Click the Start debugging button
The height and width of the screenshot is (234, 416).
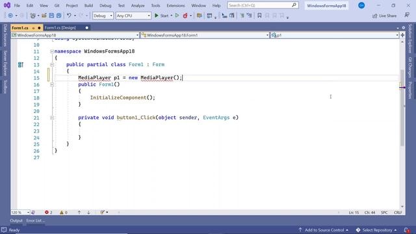(x=161, y=16)
